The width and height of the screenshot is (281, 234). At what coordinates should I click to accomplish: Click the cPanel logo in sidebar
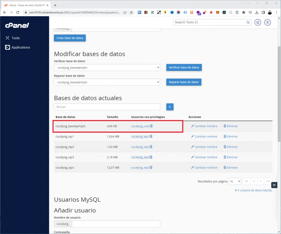(17, 25)
